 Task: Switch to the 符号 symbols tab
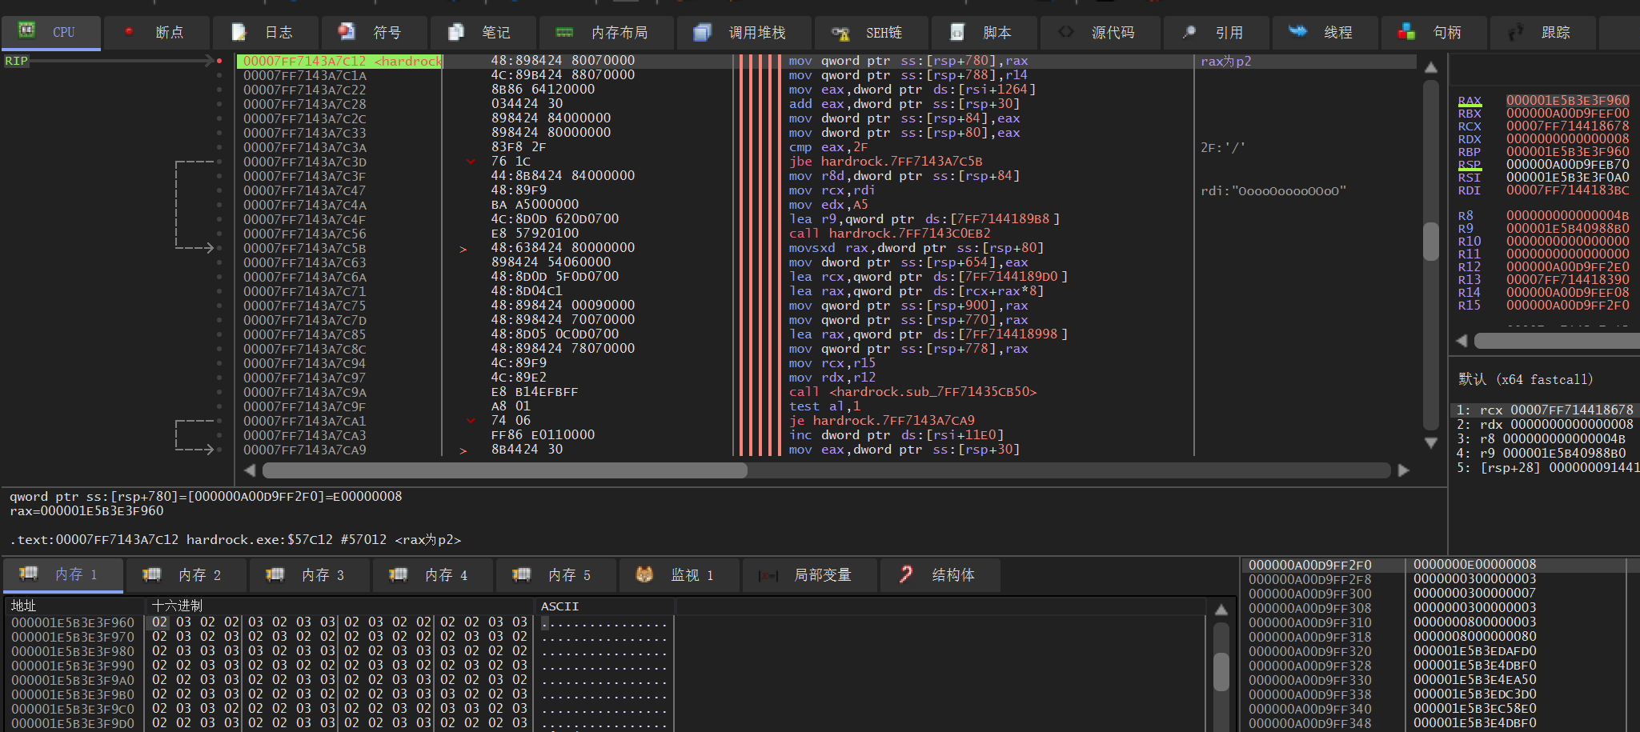[374, 33]
